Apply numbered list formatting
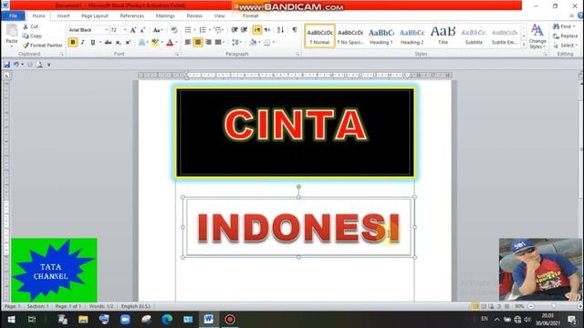The height and width of the screenshot is (328, 584). click(203, 30)
